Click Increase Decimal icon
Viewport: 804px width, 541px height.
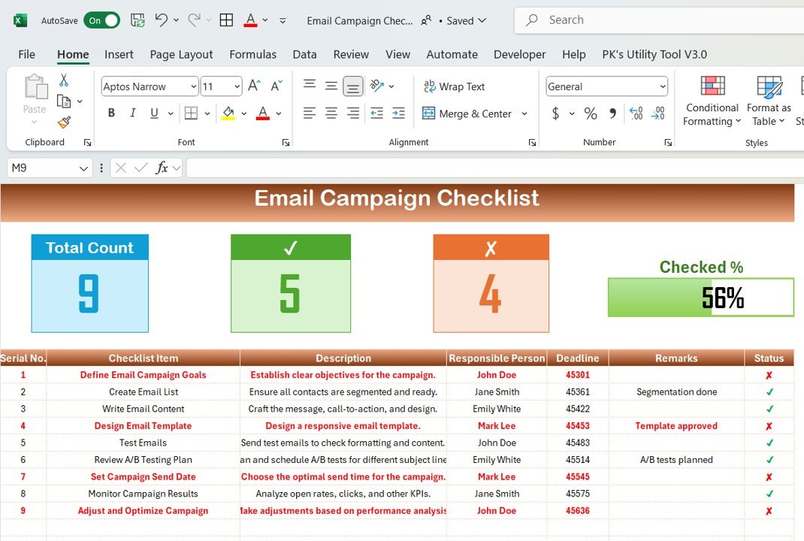click(636, 113)
